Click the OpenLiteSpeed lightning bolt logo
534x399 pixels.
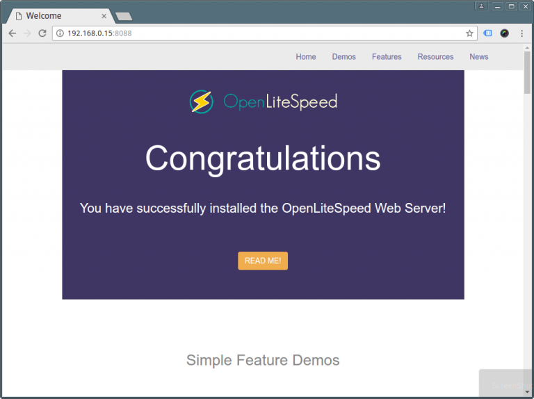pyautogui.click(x=202, y=101)
